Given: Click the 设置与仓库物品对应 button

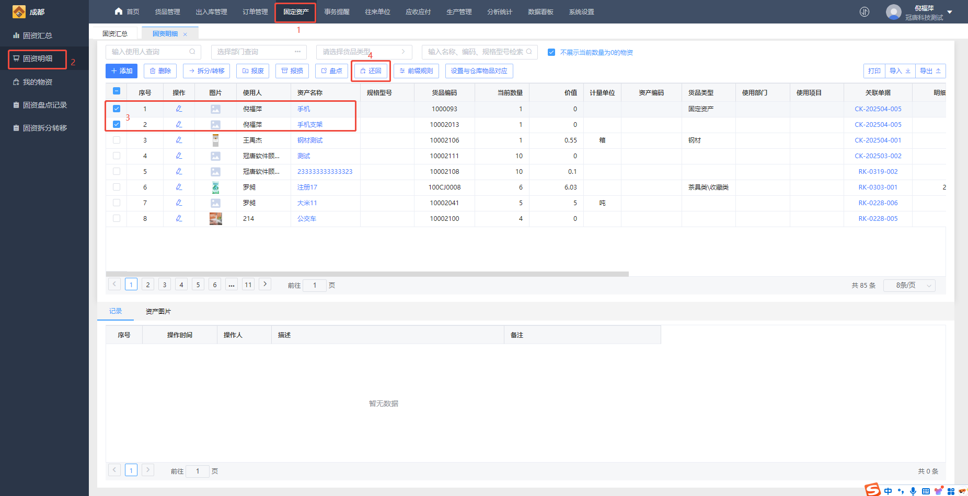Looking at the screenshot, I should pos(479,71).
